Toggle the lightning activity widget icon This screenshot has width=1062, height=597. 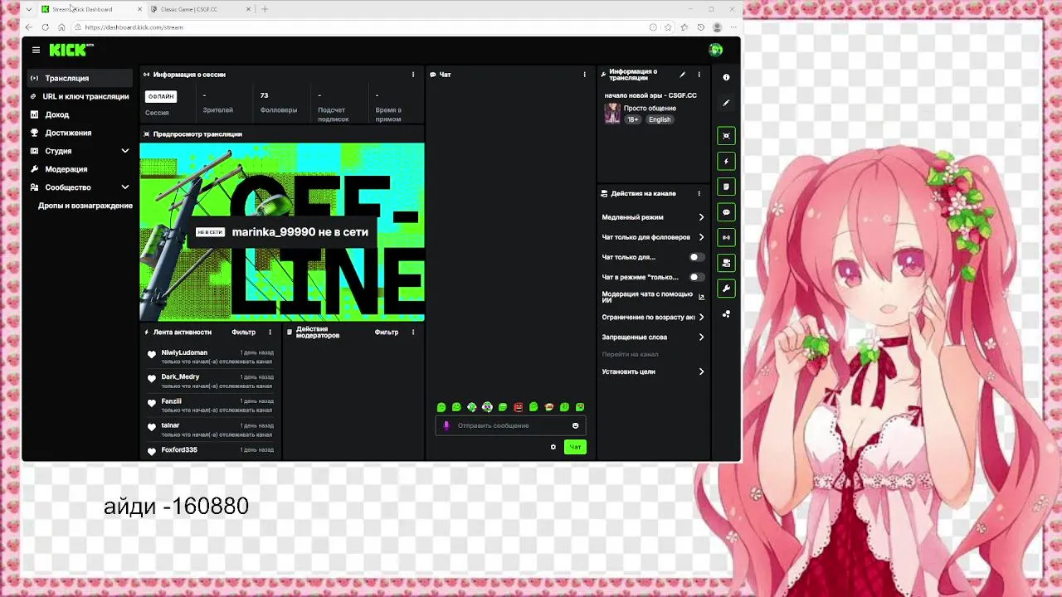point(726,162)
